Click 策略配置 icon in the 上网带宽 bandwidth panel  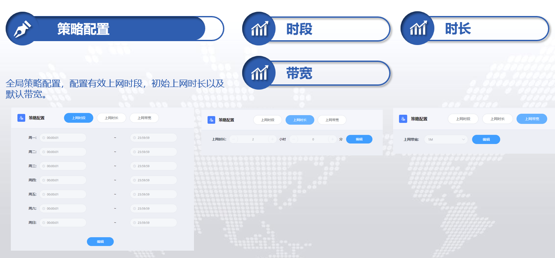click(403, 119)
